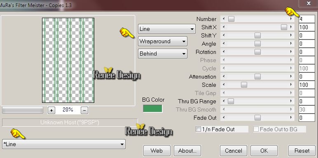Zoom in preview with plus button

point(51,110)
